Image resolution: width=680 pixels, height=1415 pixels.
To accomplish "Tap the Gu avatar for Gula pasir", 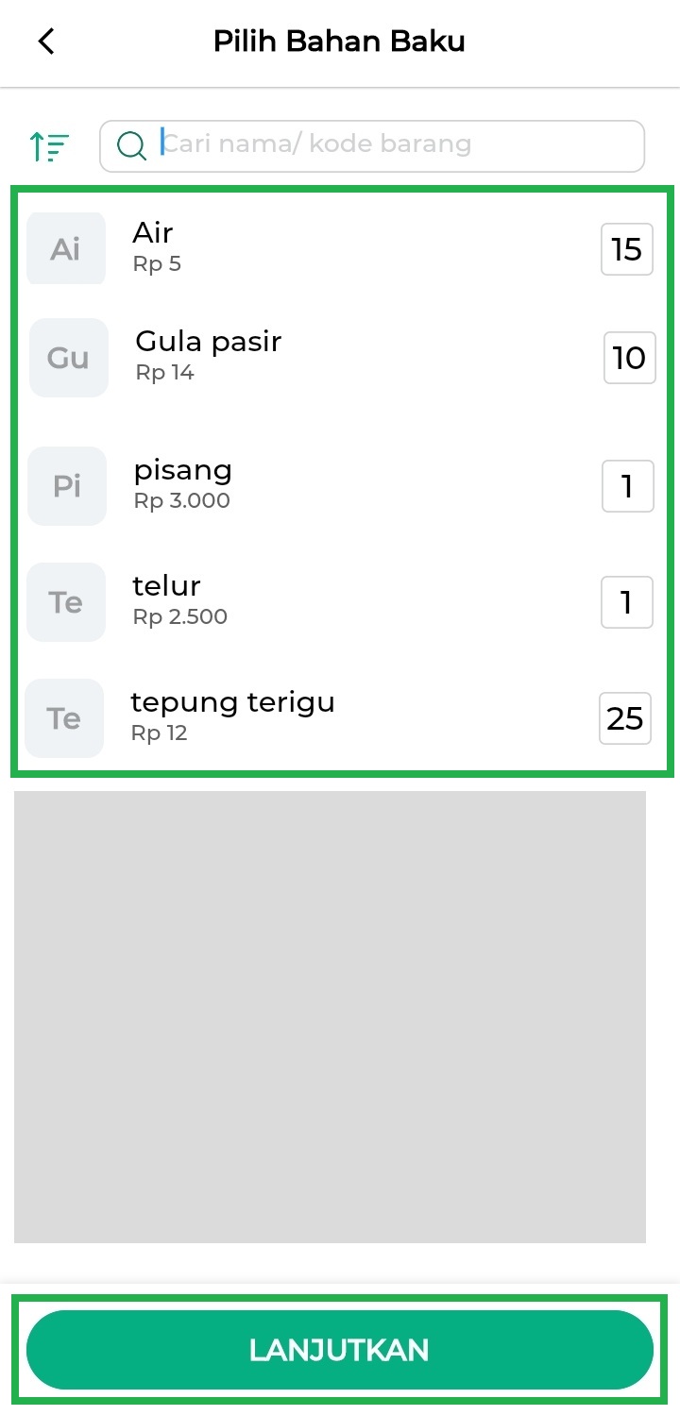I will (x=69, y=358).
